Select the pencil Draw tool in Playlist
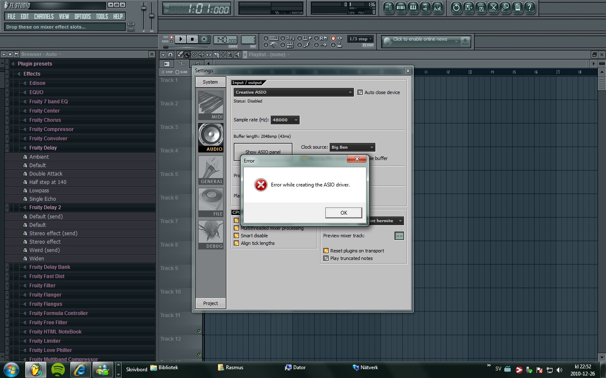 pos(180,55)
